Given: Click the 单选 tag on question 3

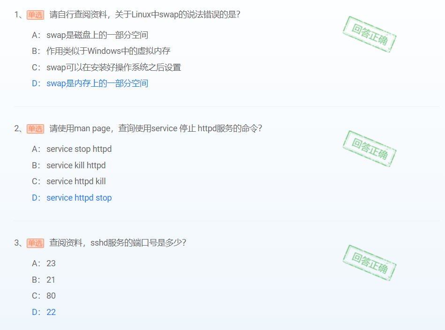Looking at the screenshot, I should pyautogui.click(x=36, y=243).
